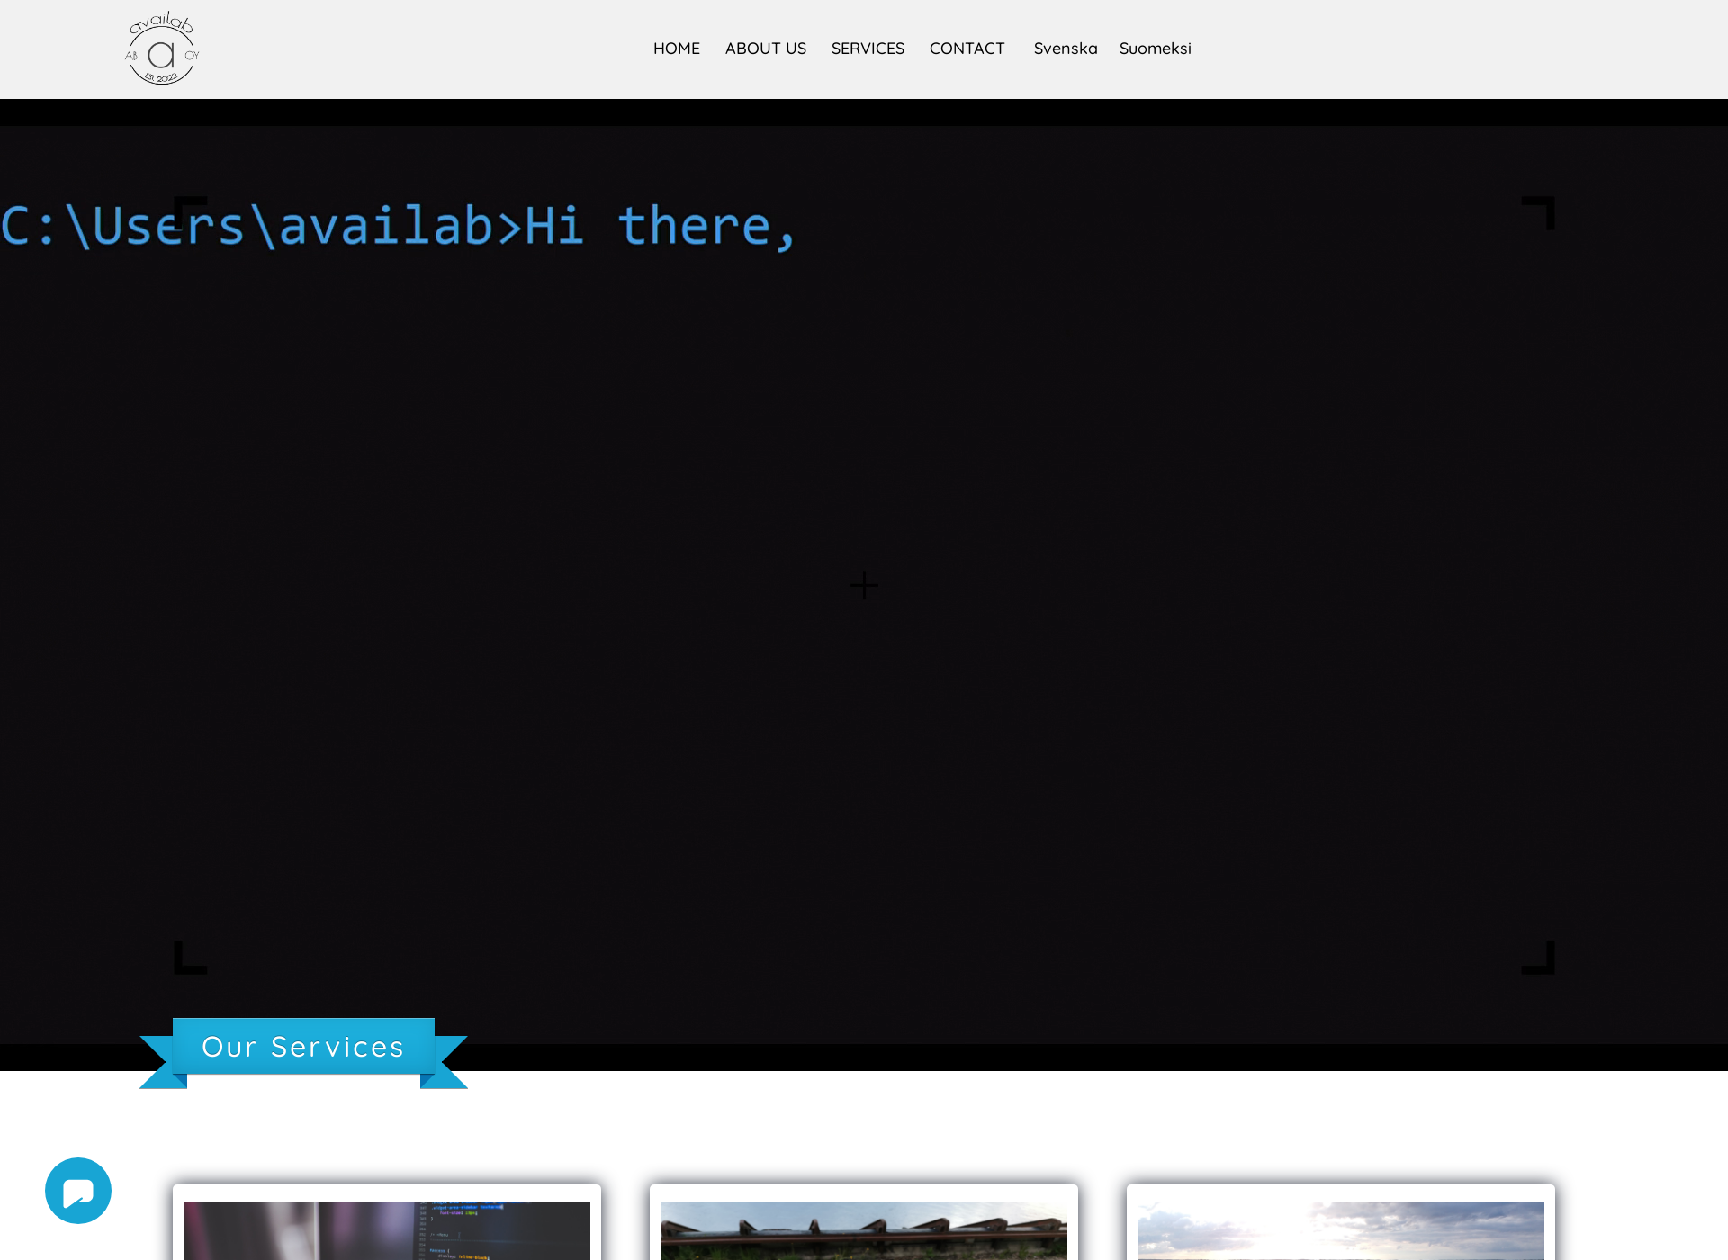Select the SERVICES navigation tab
1728x1260 pixels.
point(868,49)
